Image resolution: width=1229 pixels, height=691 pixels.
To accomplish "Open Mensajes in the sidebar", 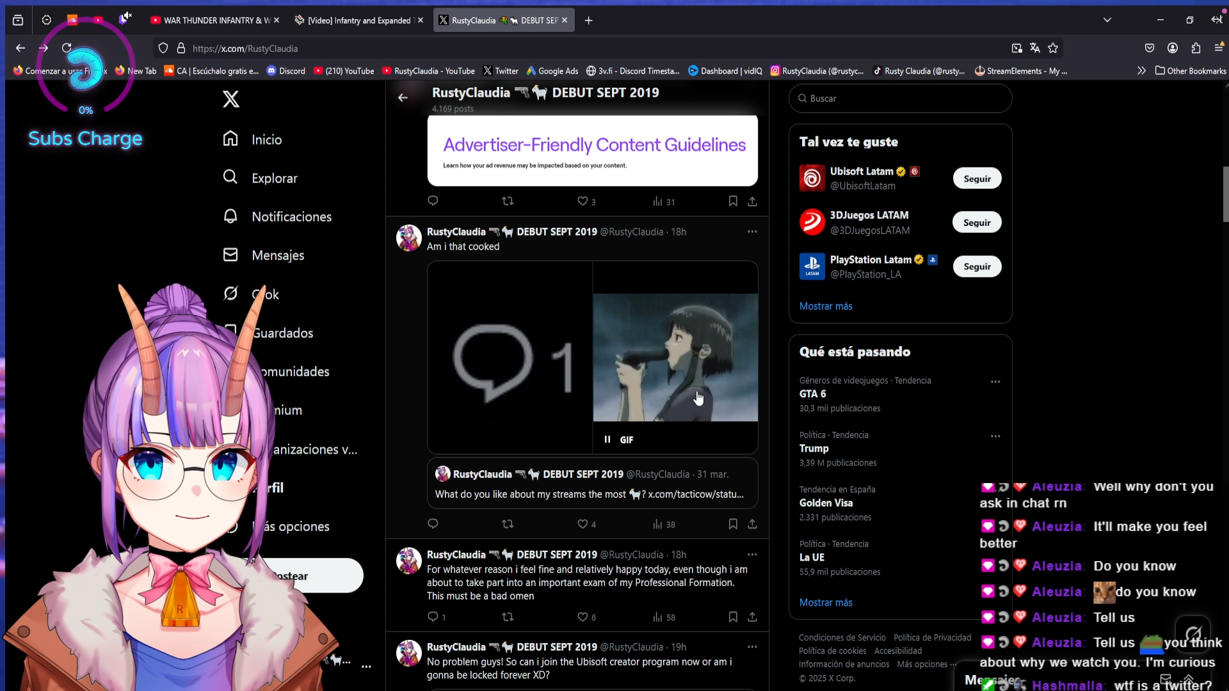I will [277, 255].
